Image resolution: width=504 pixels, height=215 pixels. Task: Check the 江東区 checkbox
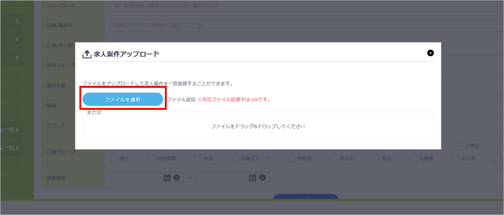click(x=456, y=146)
